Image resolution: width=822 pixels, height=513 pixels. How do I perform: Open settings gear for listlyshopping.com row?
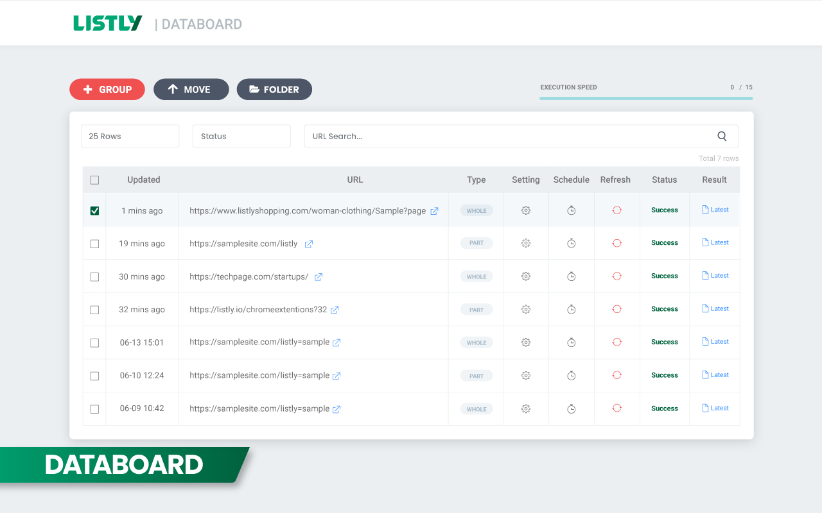(x=526, y=210)
